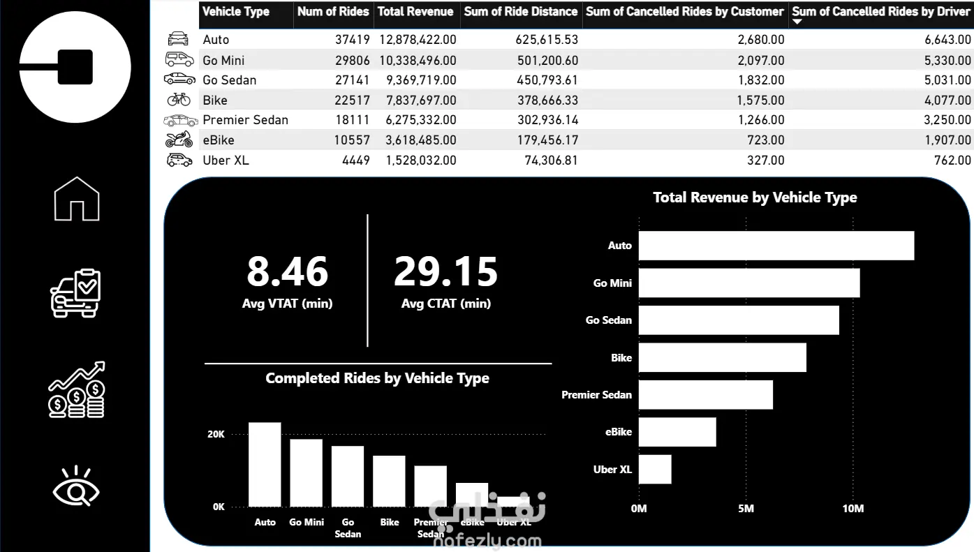Select the Bike revenue bar
Viewport: 974px width, 552px height.
723,357
